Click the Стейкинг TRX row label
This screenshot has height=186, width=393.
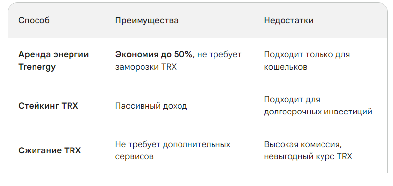click(x=48, y=106)
